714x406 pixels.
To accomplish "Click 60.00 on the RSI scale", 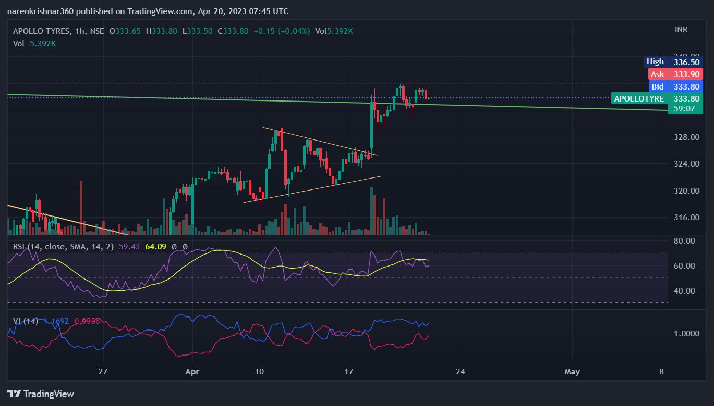I will pyautogui.click(x=684, y=265).
